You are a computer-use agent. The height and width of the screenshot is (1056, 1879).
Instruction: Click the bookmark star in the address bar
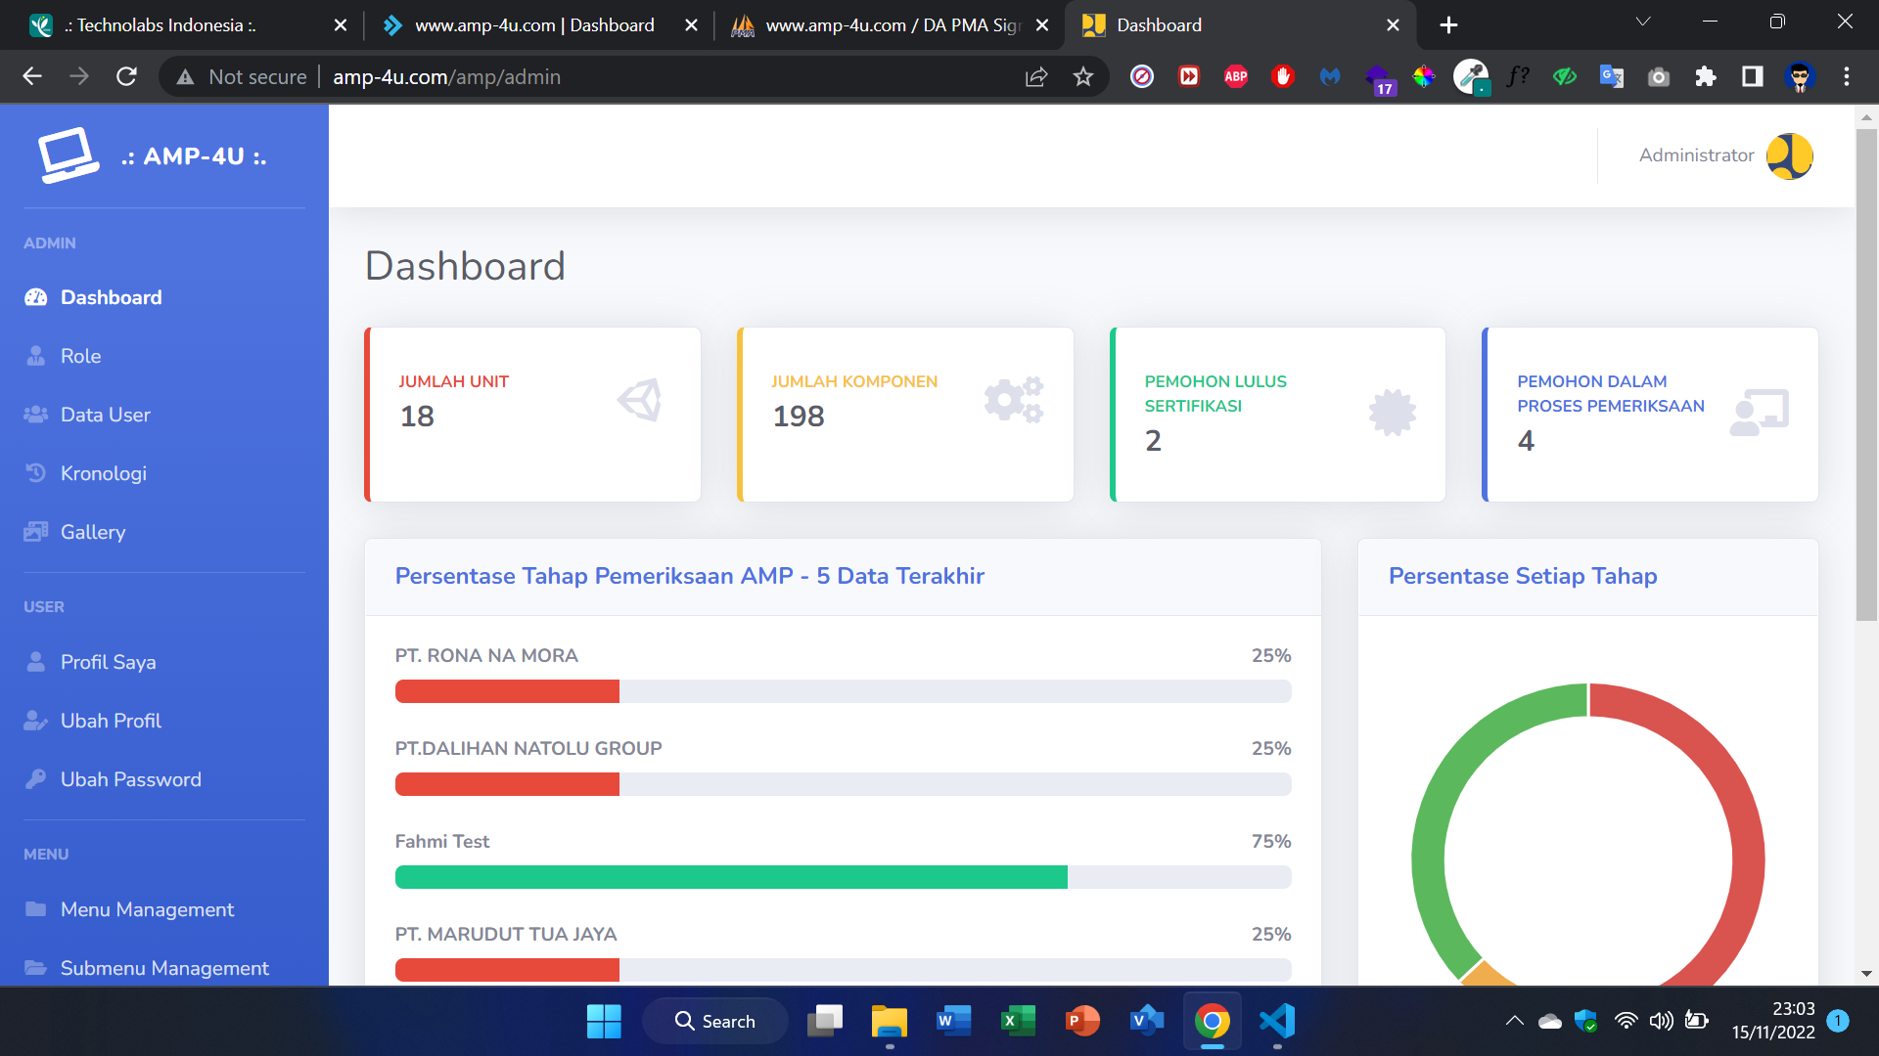[x=1082, y=76]
